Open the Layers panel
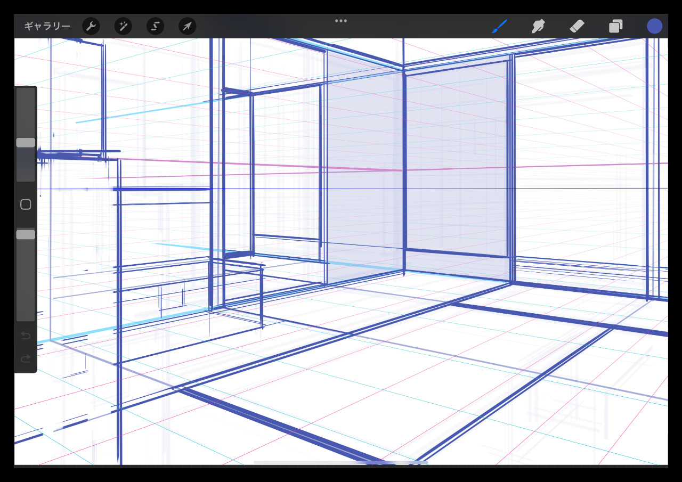This screenshot has height=482, width=682. click(x=616, y=26)
